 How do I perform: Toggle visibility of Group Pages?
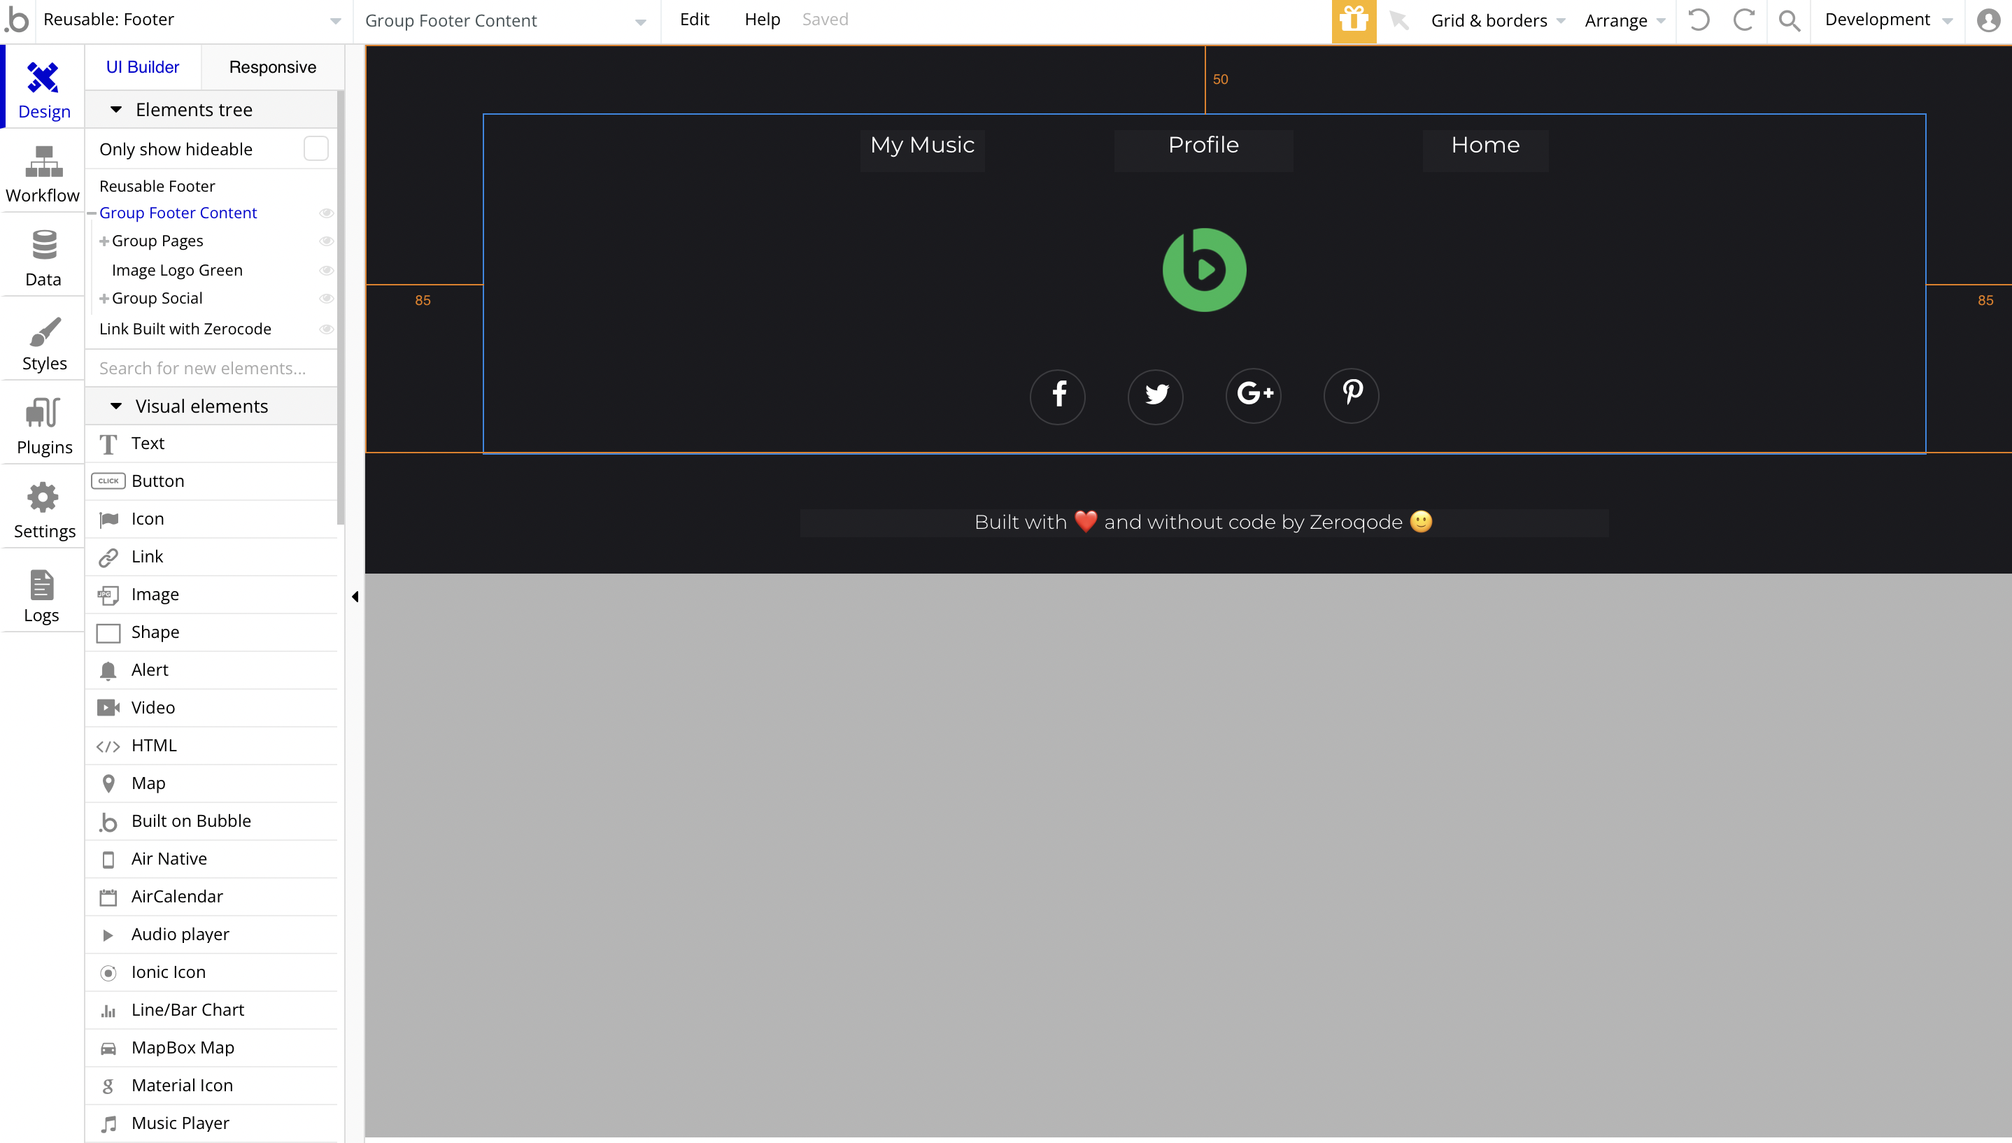tap(327, 241)
